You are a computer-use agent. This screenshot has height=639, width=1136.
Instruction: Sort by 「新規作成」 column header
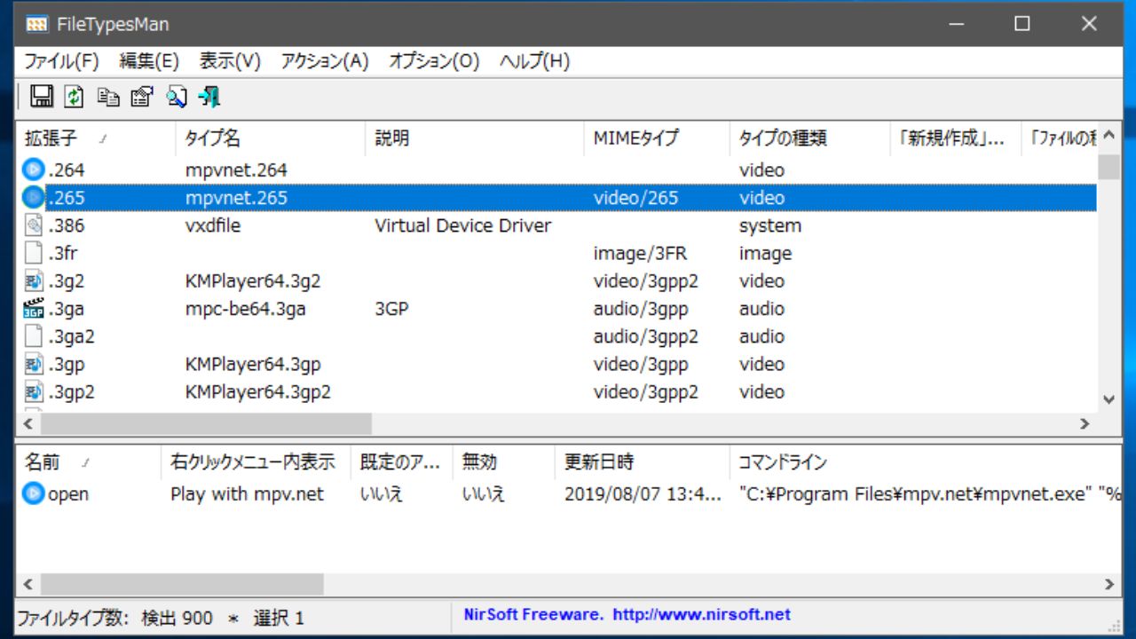[x=956, y=138]
